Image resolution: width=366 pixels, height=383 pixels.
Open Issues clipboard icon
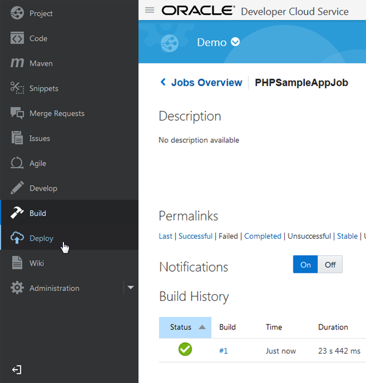point(17,138)
